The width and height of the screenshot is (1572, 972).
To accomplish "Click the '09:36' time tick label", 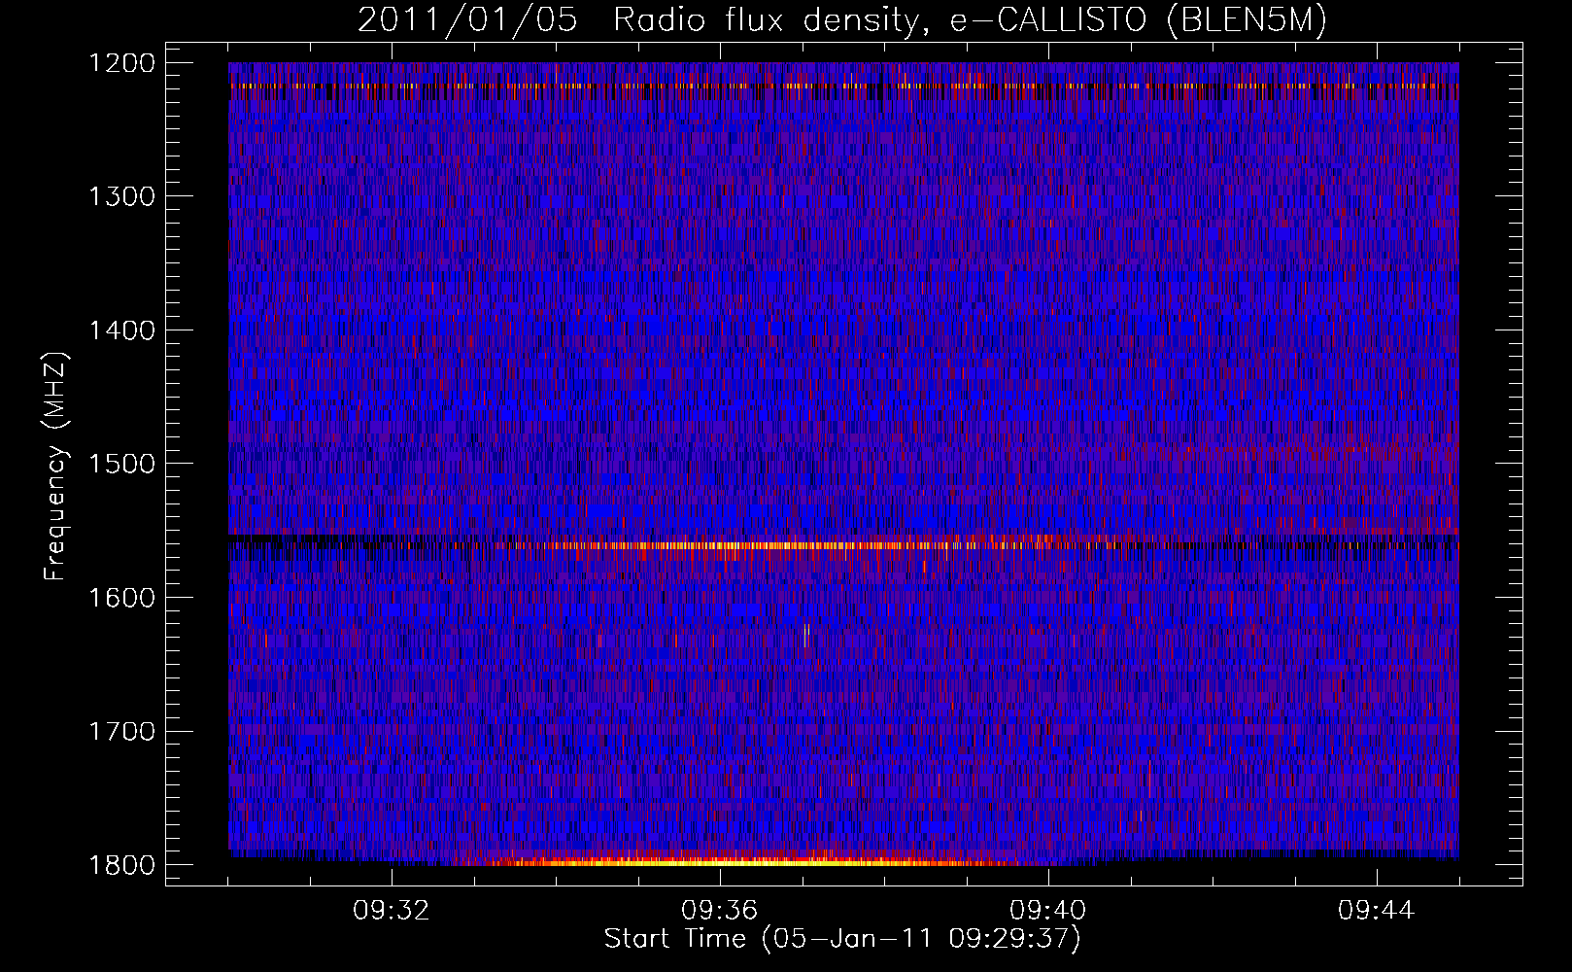I will [x=720, y=911].
